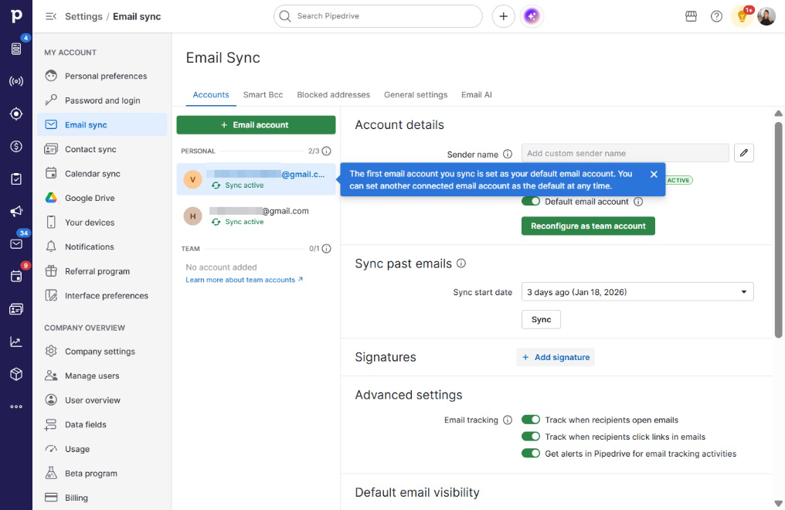Click info icon next to Team 0/1

pos(326,248)
